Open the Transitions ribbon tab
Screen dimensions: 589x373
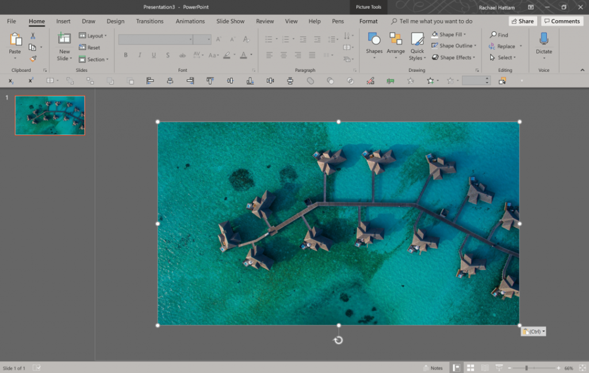pyautogui.click(x=149, y=21)
